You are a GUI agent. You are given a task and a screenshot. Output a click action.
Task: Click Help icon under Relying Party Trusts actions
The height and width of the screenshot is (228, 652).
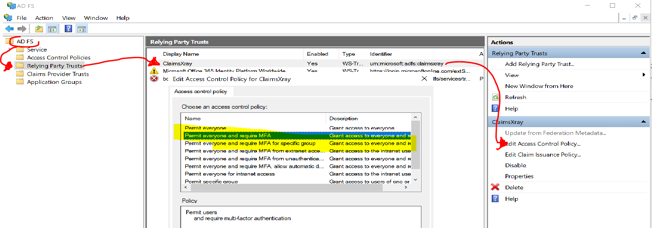495,109
